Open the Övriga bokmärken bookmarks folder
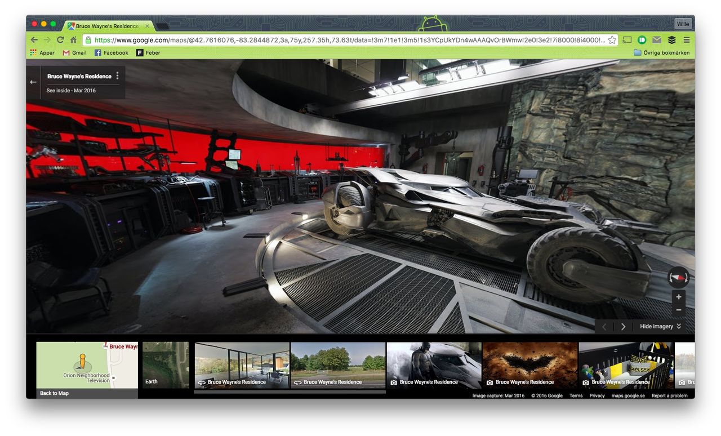The image size is (721, 436). click(x=661, y=53)
